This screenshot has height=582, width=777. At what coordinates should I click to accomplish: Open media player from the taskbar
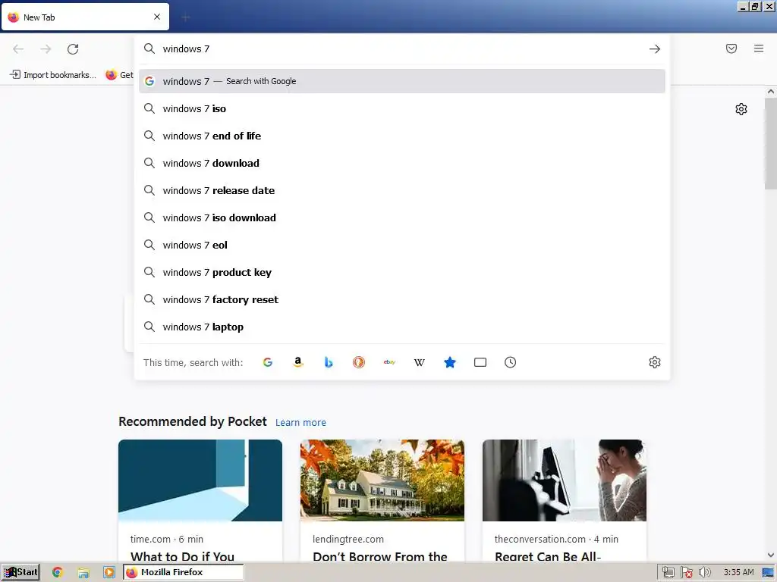[x=109, y=572]
